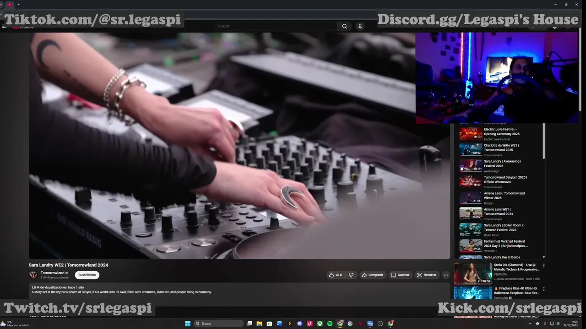Open Fantasm @ Verknipt Festival 2024 title
This screenshot has height=329, width=586.
coord(506,244)
